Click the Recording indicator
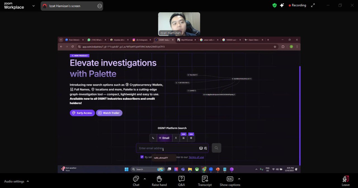This screenshot has height=188, width=358. pyautogui.click(x=297, y=5)
